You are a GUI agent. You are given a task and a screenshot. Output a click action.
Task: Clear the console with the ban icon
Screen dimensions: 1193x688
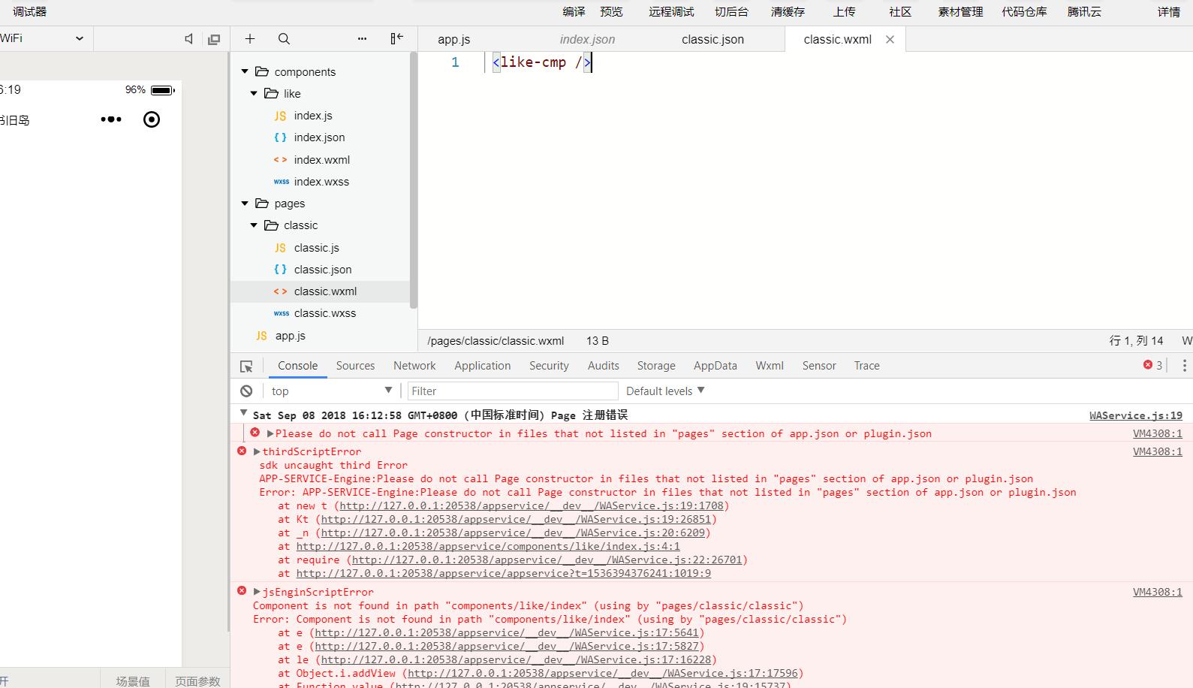click(x=246, y=391)
